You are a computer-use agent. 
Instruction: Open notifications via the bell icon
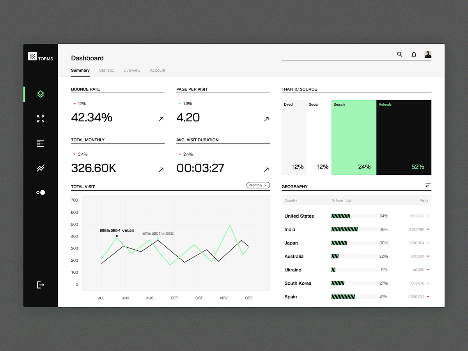pyautogui.click(x=414, y=54)
